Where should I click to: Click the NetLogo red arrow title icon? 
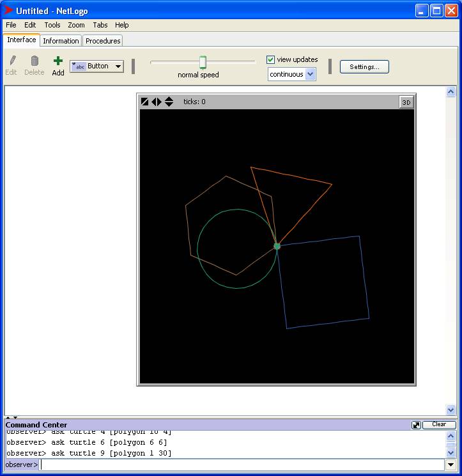click(x=8, y=10)
